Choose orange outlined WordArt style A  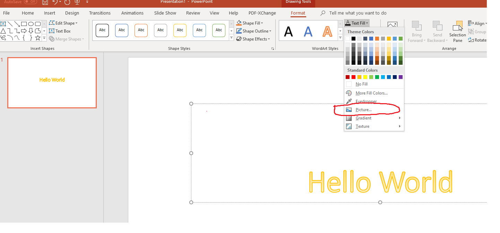[327, 31]
